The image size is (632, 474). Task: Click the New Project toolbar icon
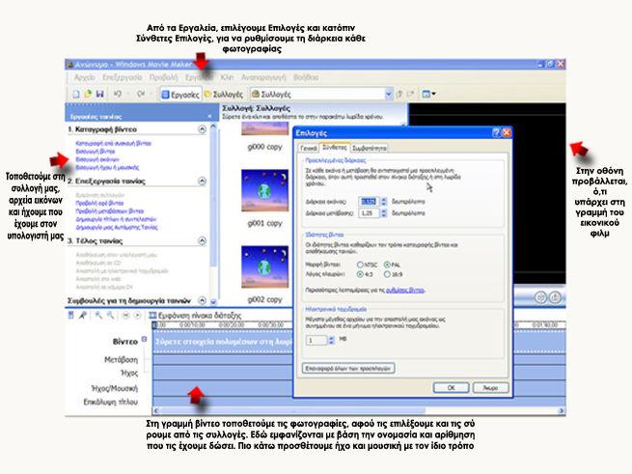(x=76, y=94)
